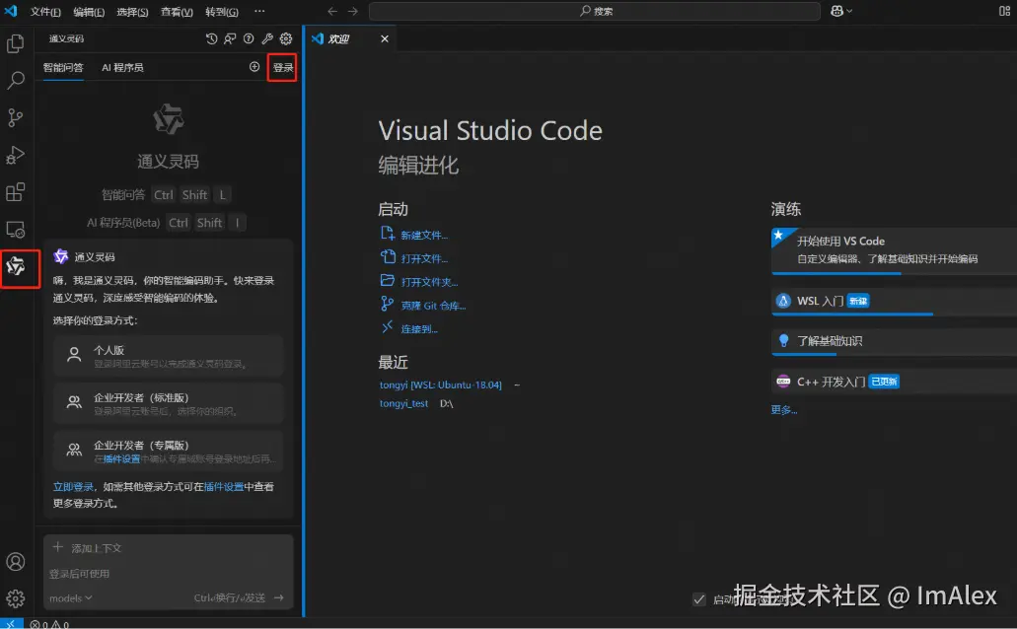The width and height of the screenshot is (1017, 629).
Task: Start a new chat with plus circle icon
Action: tap(254, 67)
